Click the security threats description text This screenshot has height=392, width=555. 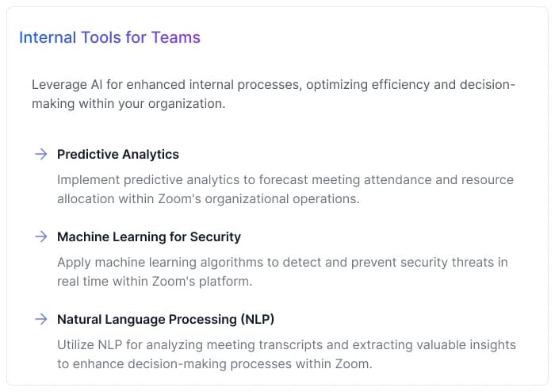tap(282, 271)
